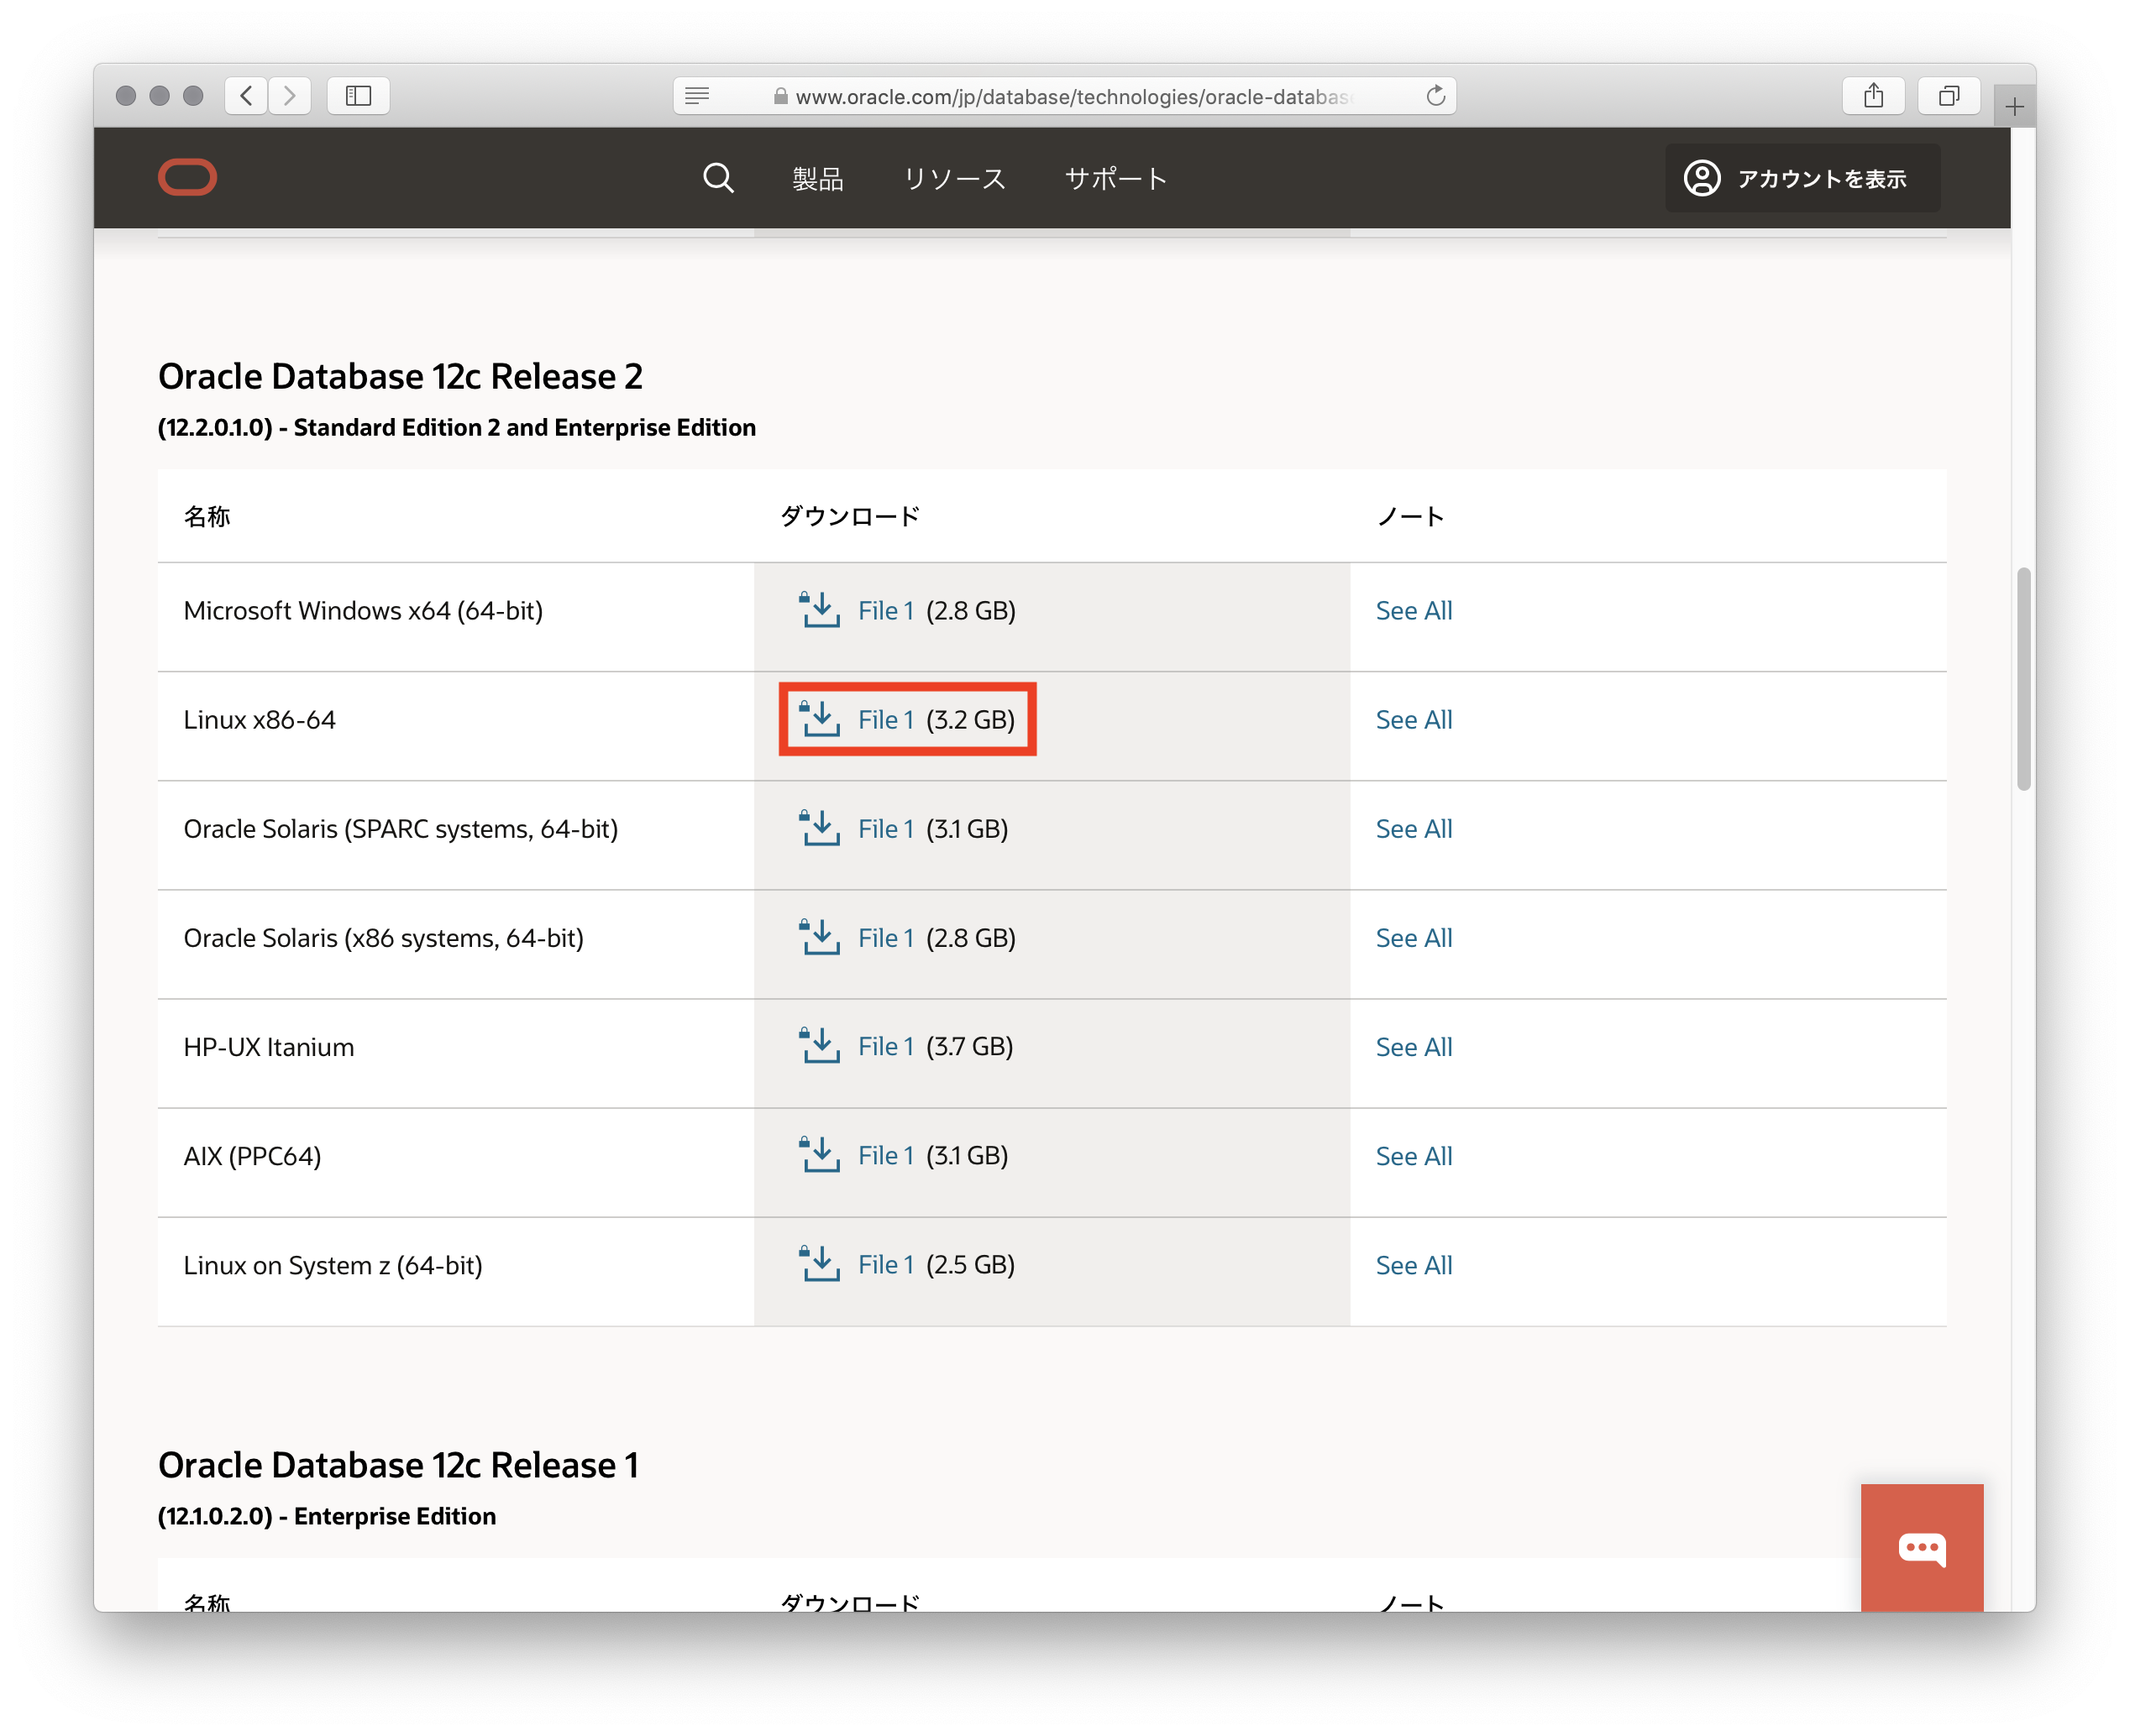Screen dimensions: 2130x1736
Task: Go forward with the browser forward arrow
Action: pyautogui.click(x=290, y=96)
